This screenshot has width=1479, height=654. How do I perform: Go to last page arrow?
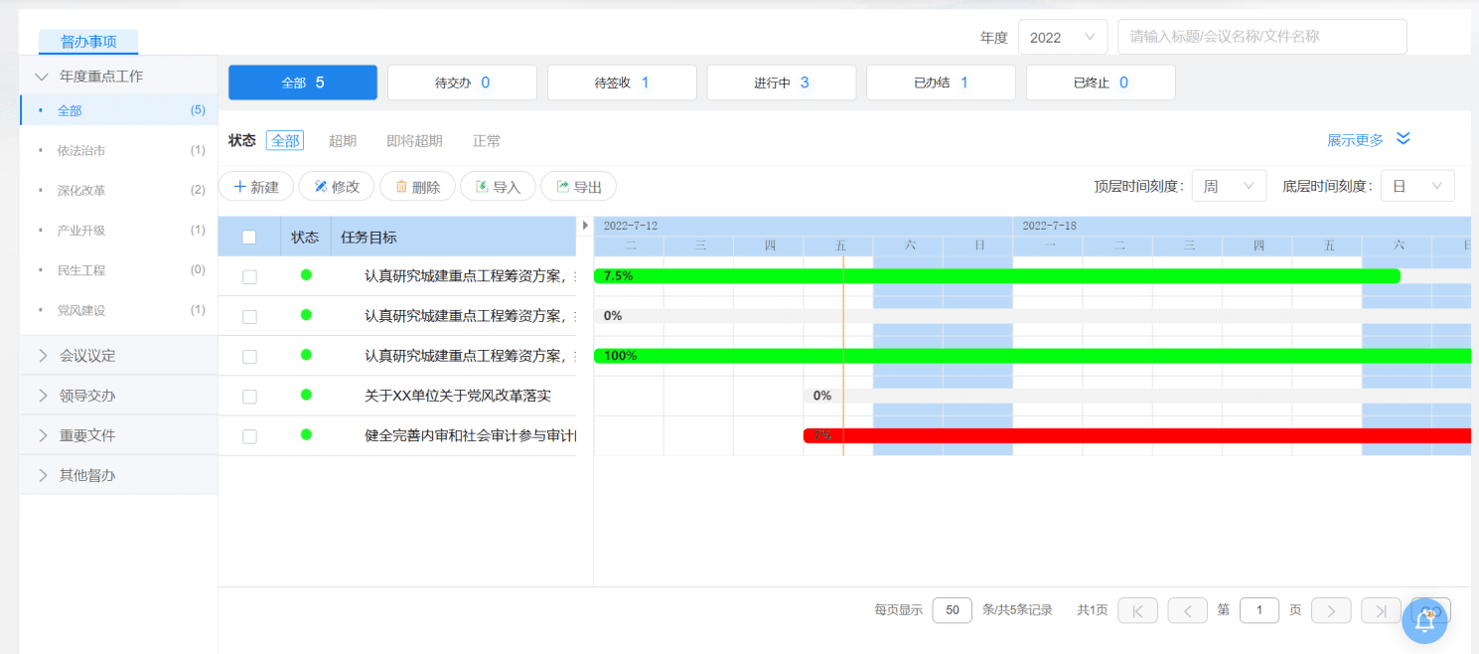coord(1381,610)
